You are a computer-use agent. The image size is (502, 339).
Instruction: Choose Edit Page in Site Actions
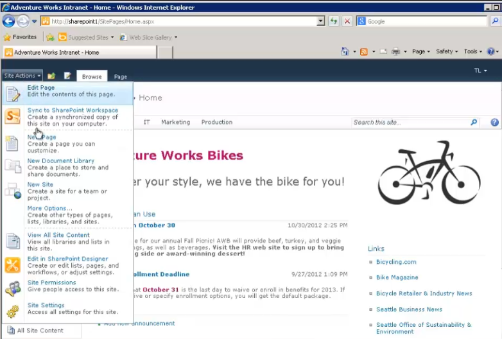point(67,93)
